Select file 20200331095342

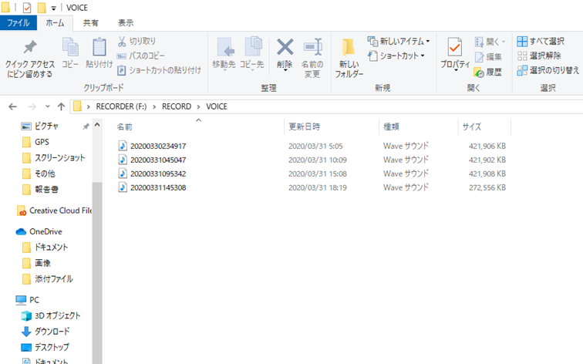(158, 174)
